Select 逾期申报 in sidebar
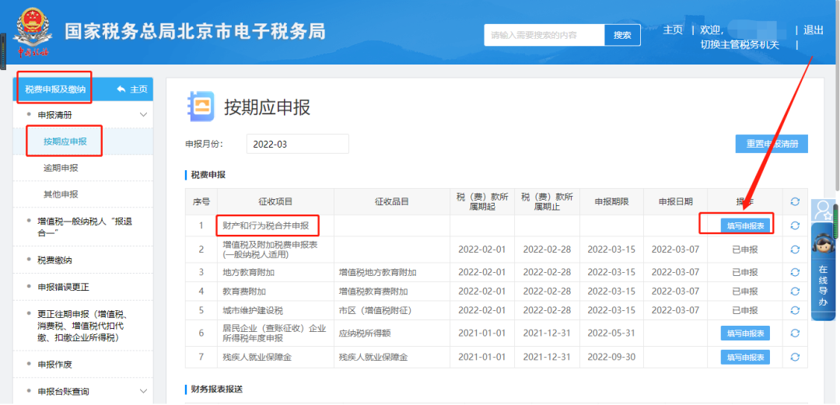This screenshot has width=840, height=405. pyautogui.click(x=61, y=168)
